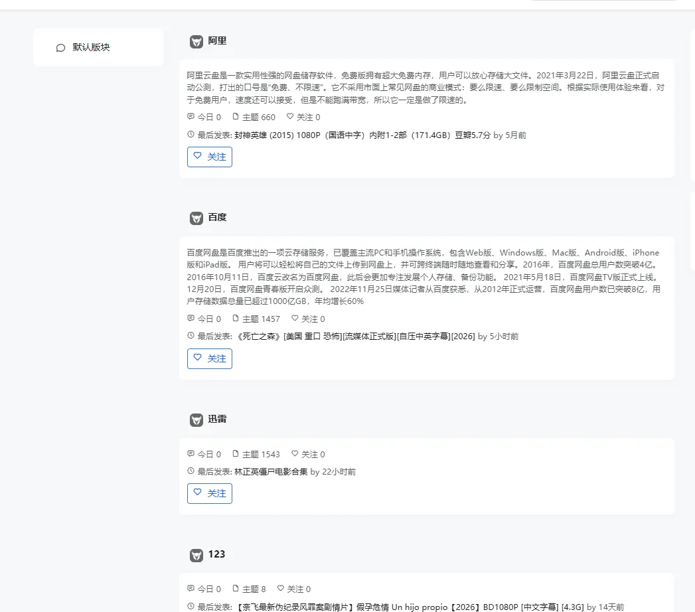Click the 主题 660 count text
Viewport: 695px width, 612px height.
point(259,117)
